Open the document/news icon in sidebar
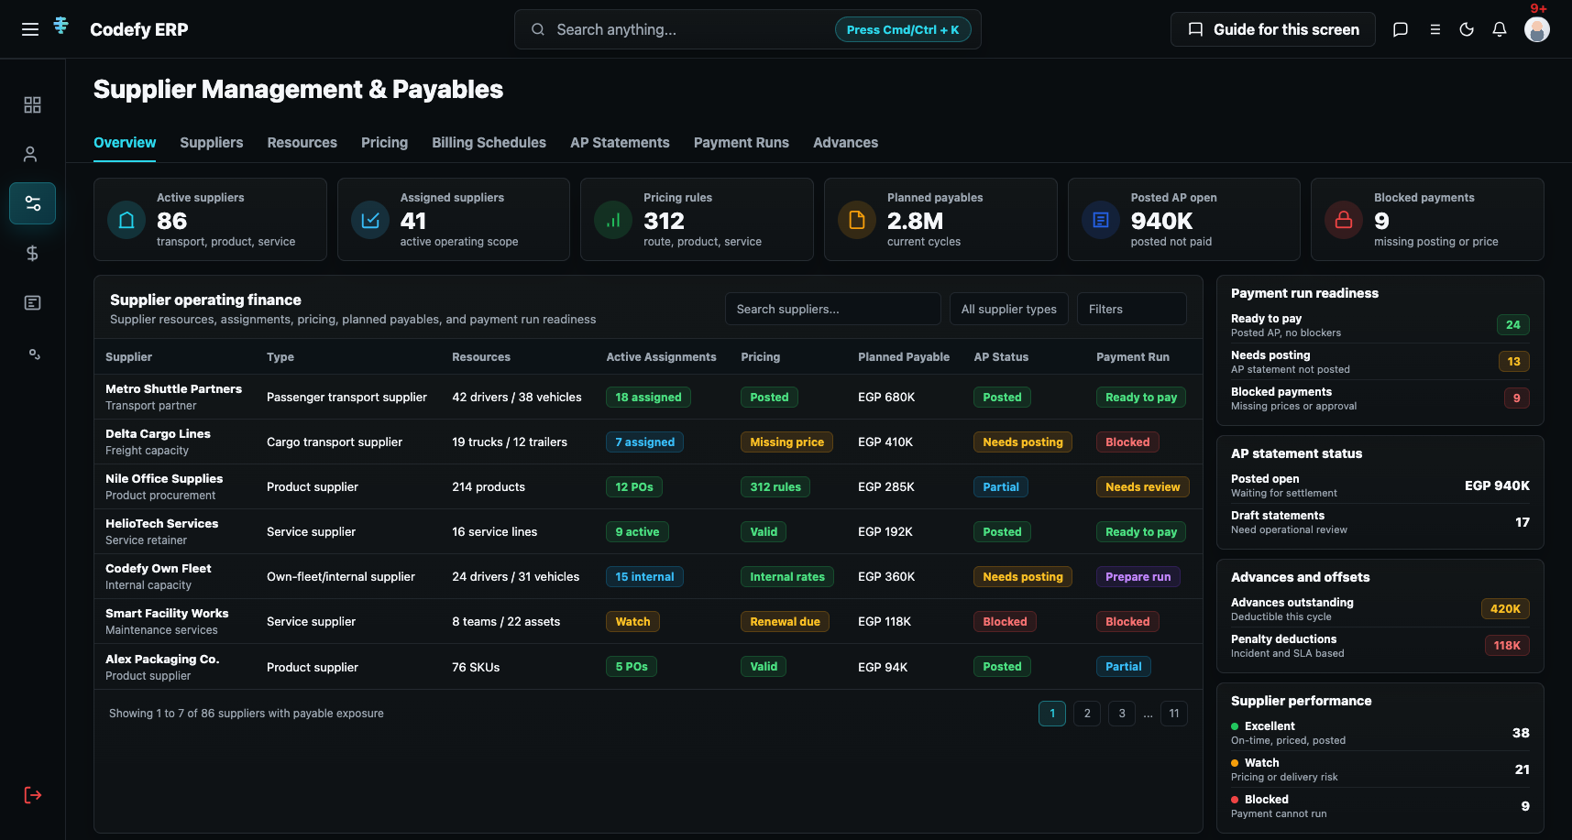Viewport: 1572px width, 840px height. (32, 302)
